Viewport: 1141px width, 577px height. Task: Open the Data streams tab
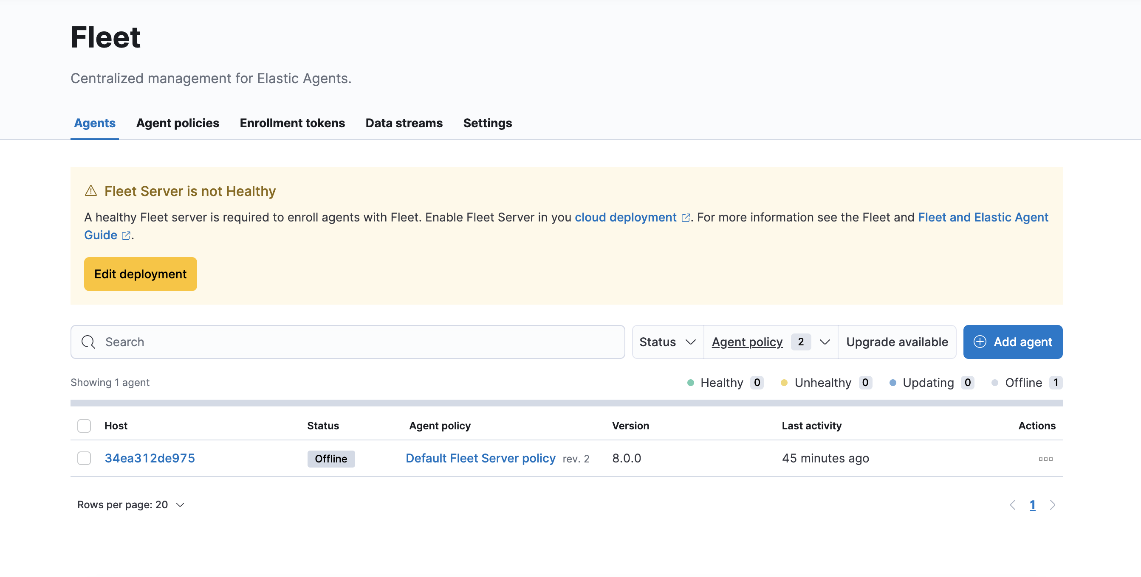(404, 123)
